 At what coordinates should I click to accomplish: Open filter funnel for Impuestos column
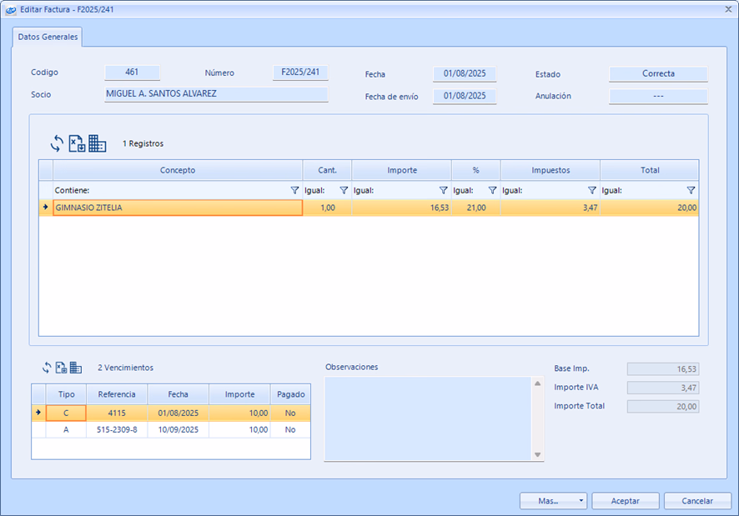[x=591, y=191]
